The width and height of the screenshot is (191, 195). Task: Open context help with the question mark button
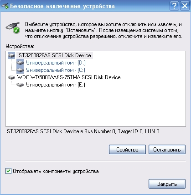coord(174,6)
